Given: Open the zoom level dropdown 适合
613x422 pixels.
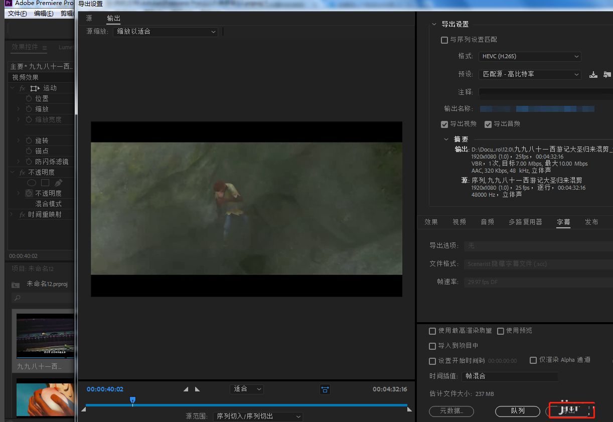Looking at the screenshot, I should pos(247,389).
